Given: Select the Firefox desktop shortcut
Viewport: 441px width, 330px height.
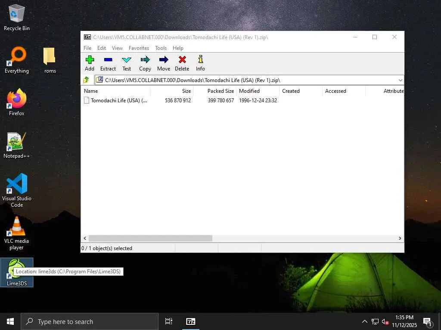Looking at the screenshot, I should point(17,102).
